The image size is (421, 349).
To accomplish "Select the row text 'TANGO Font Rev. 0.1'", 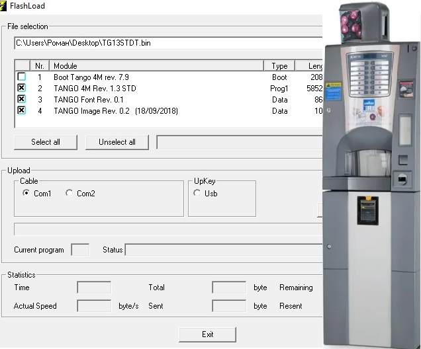I will [x=89, y=100].
